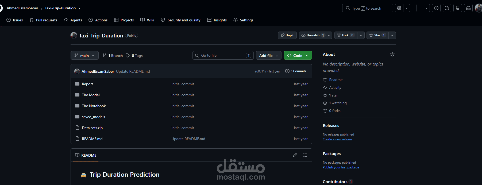Screen dimensions: 482x185
Task: Open the Data sets.zip file
Action: click(92, 128)
